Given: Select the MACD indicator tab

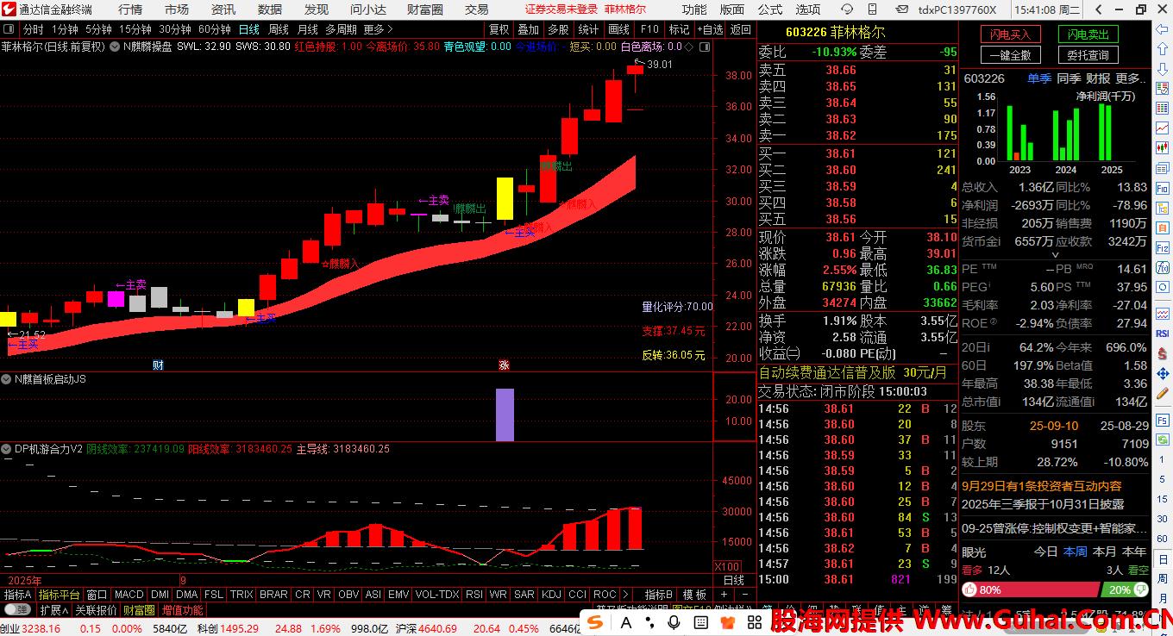Looking at the screenshot, I should (x=129, y=595).
